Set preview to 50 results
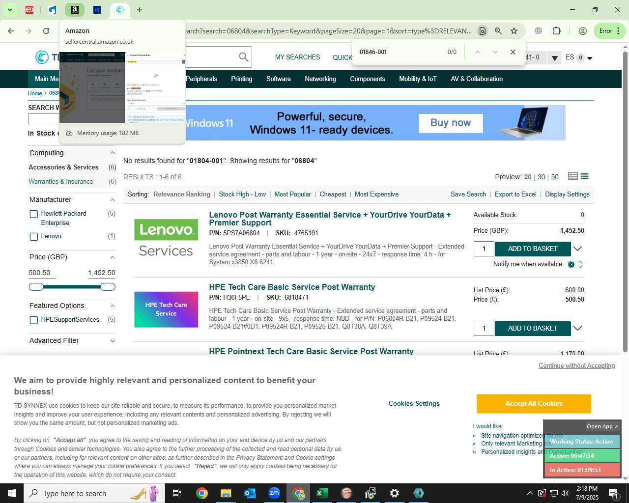Screen dimensions: 629x503 tap(555, 177)
